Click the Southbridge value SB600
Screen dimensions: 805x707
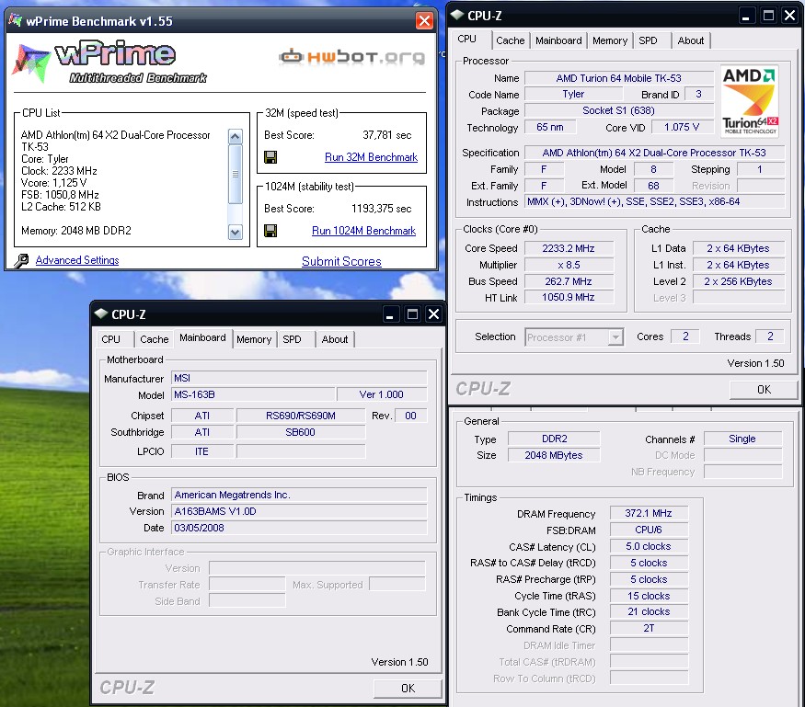pos(301,432)
